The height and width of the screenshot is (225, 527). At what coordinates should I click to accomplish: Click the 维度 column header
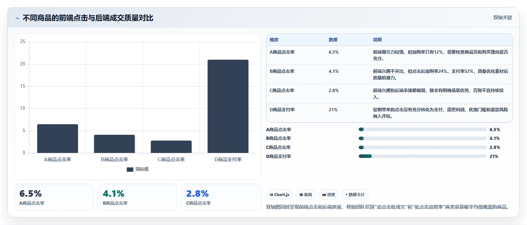pos(274,40)
